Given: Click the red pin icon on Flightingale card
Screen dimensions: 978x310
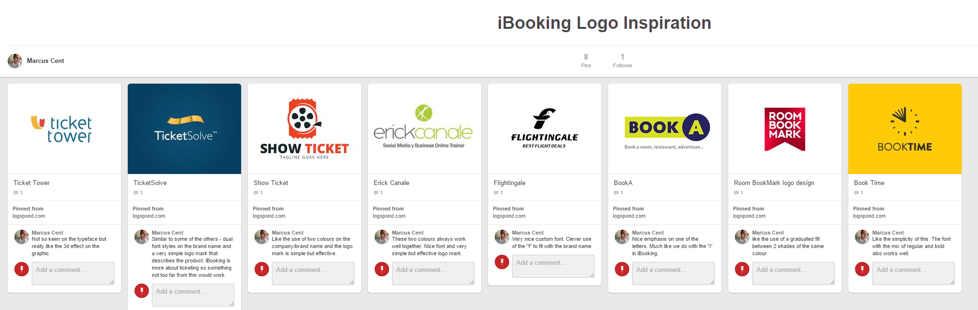Looking at the screenshot, I should click(x=502, y=262).
